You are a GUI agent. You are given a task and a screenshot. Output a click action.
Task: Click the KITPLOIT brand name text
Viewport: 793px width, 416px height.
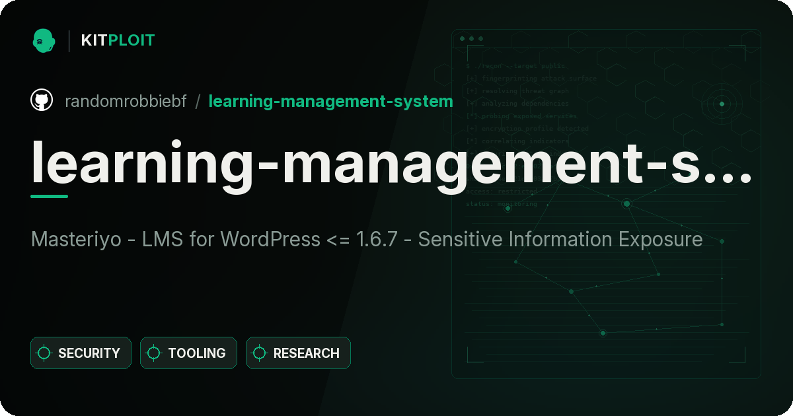(118, 40)
